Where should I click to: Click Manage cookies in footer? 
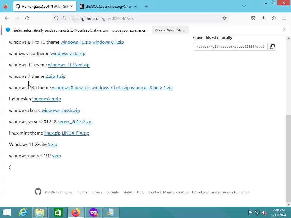click(175, 192)
